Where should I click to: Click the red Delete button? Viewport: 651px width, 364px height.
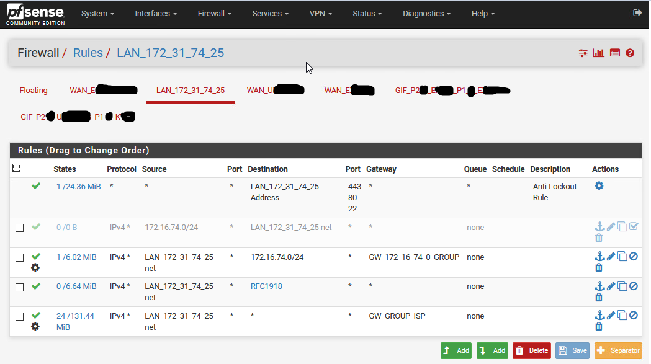[x=531, y=350]
